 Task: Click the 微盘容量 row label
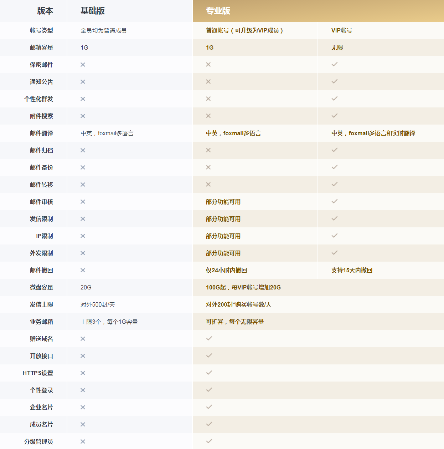coord(41,287)
